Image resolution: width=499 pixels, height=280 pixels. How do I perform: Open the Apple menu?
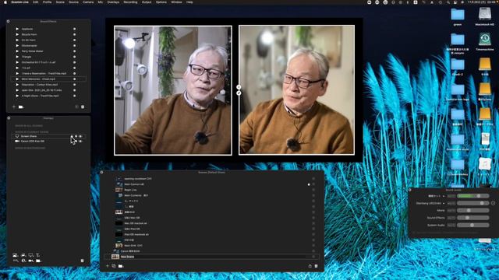coord(5,2)
